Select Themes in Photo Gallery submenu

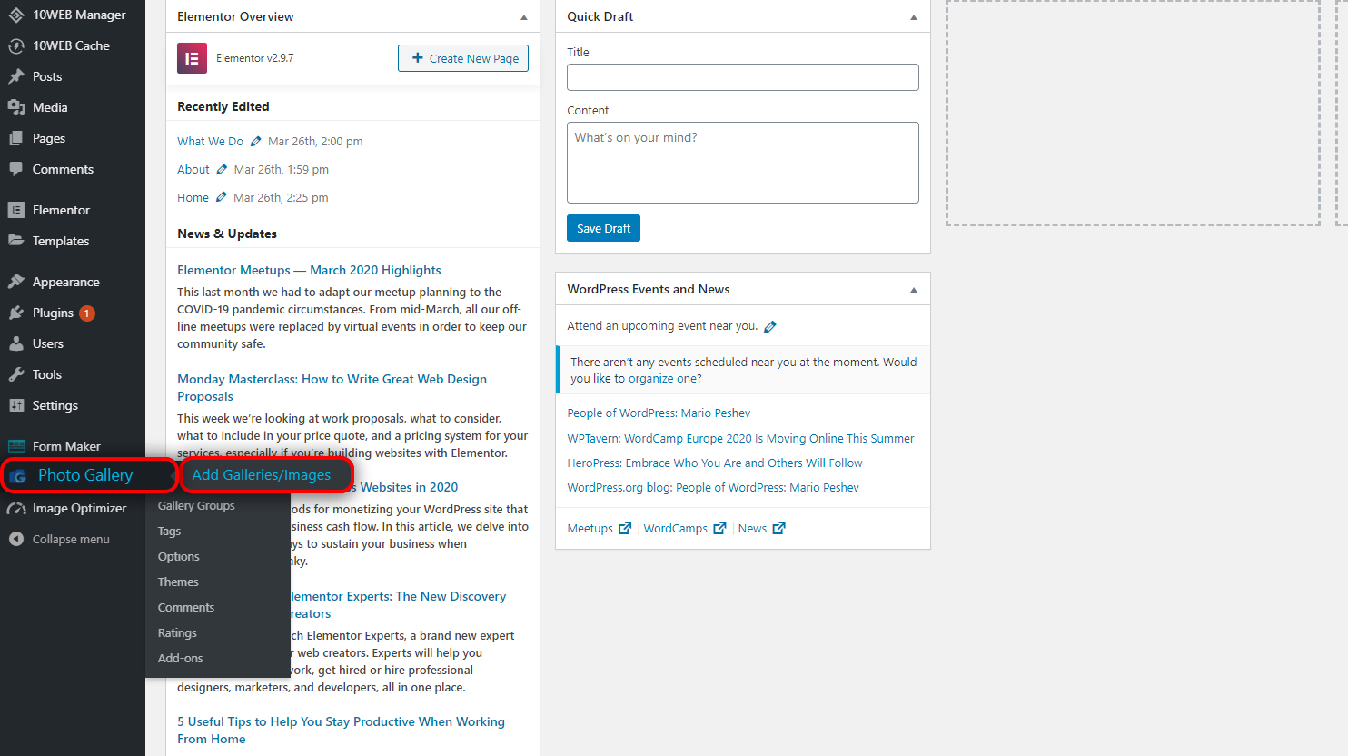178,582
